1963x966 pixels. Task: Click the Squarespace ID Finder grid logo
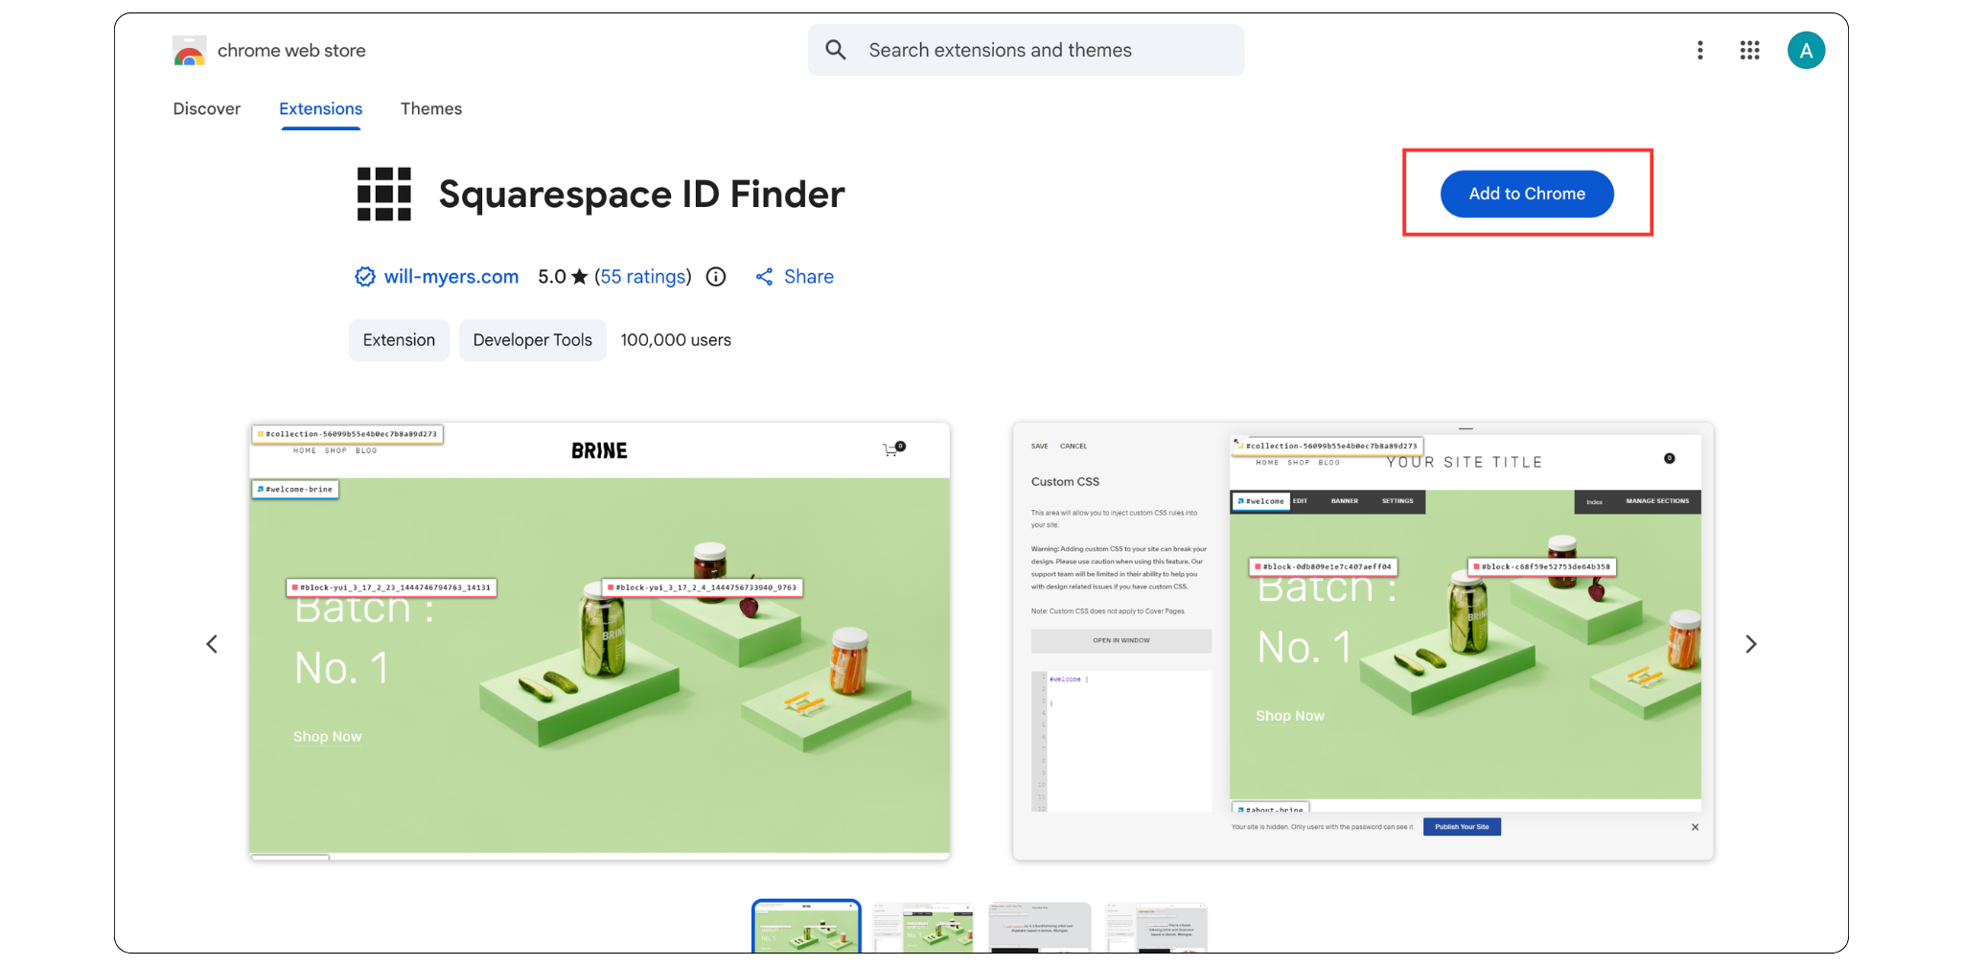tap(383, 194)
